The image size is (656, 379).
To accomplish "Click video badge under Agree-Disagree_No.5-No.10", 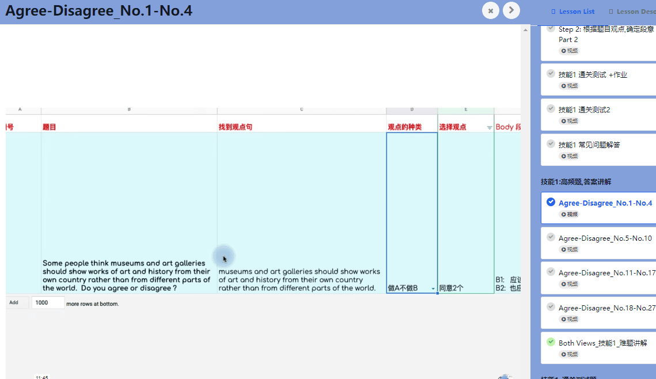I will (x=570, y=249).
